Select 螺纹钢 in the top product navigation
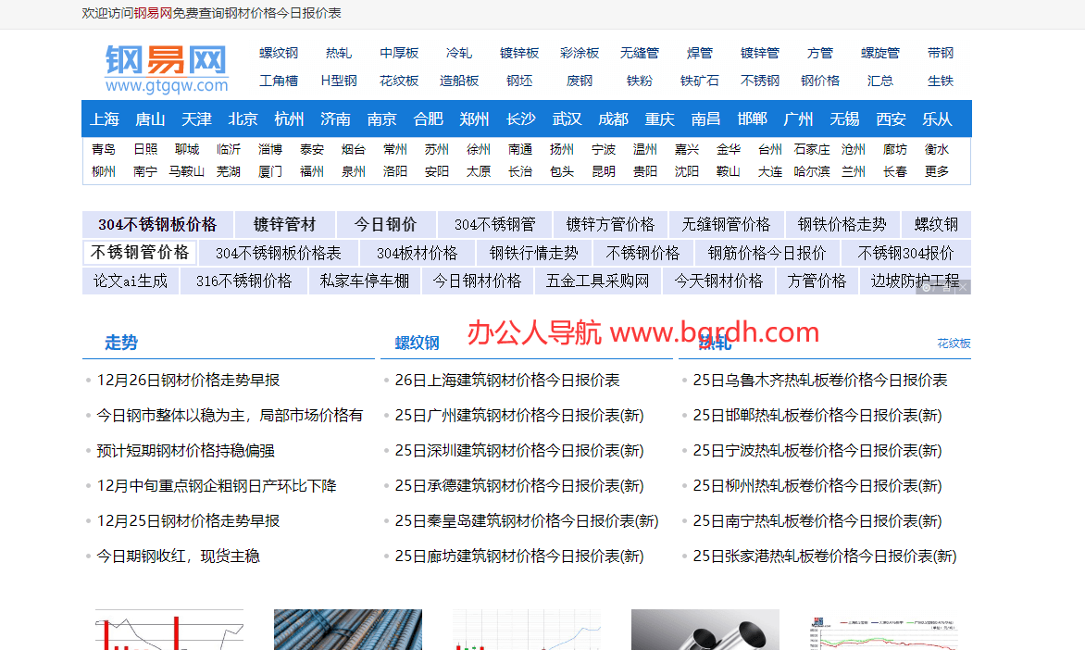This screenshot has width=1085, height=650. pyautogui.click(x=279, y=53)
